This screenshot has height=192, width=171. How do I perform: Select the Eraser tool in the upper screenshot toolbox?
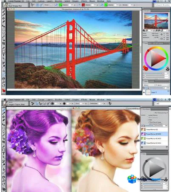4,22
